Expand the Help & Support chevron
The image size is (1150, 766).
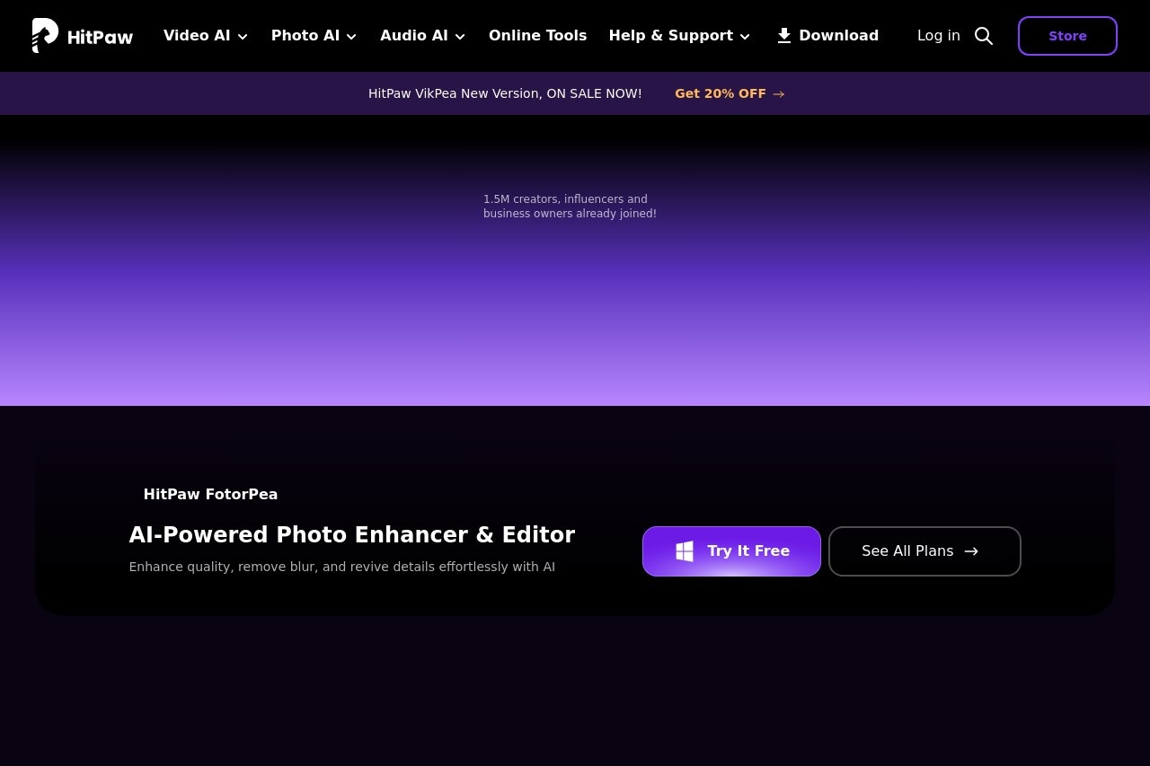click(745, 37)
